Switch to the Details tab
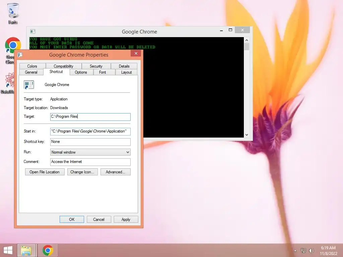This screenshot has width=343, height=257. [124, 66]
